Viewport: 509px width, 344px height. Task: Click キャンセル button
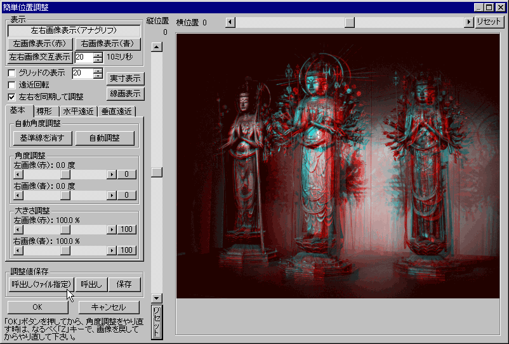(109, 307)
